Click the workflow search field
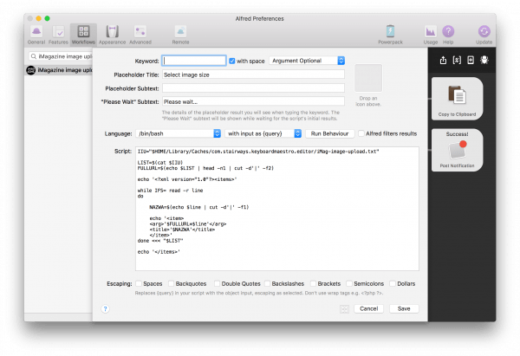The height and width of the screenshot is (356, 520). coord(61,56)
